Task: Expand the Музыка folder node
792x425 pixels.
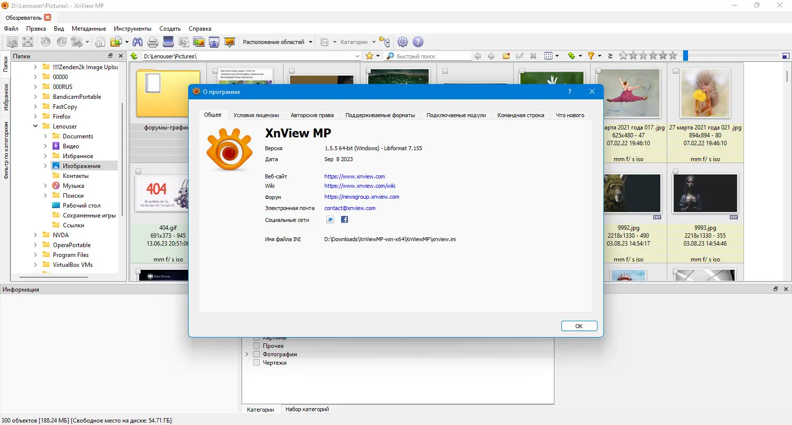Action: pos(46,186)
